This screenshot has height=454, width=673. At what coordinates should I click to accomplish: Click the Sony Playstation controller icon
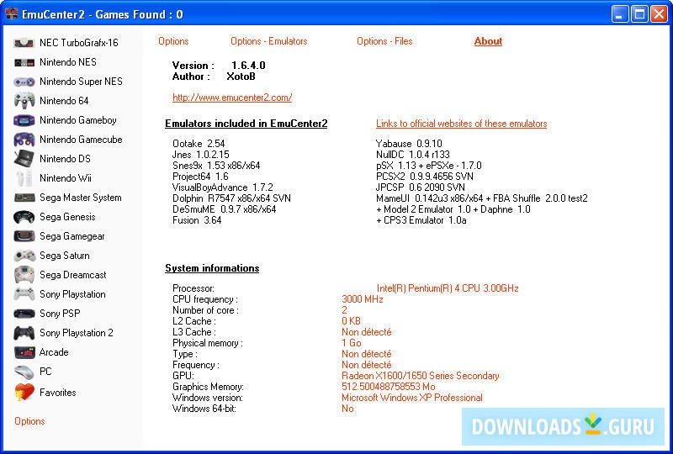tap(24, 294)
